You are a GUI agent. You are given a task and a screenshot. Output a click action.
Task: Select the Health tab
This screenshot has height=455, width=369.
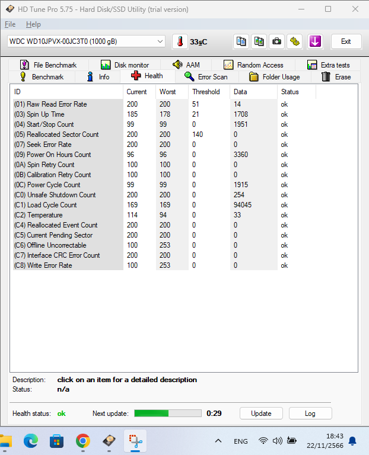tap(148, 76)
